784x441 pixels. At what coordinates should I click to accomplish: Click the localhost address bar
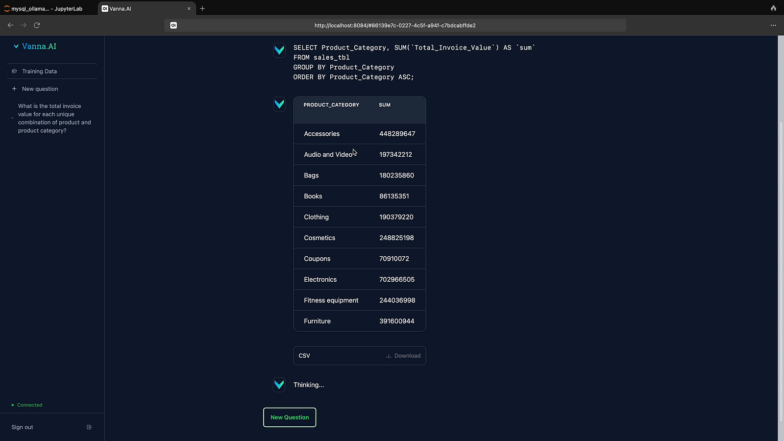[395, 25]
